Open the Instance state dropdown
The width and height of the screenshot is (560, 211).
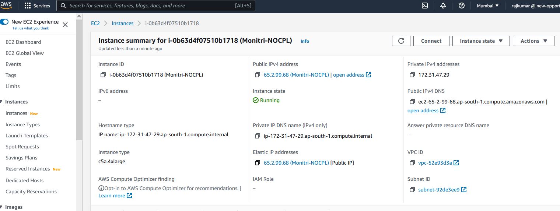481,41
